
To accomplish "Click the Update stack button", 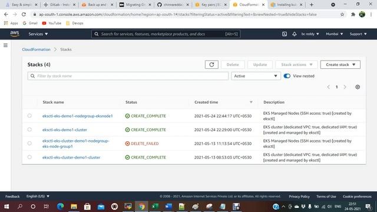I will pos(260,64).
